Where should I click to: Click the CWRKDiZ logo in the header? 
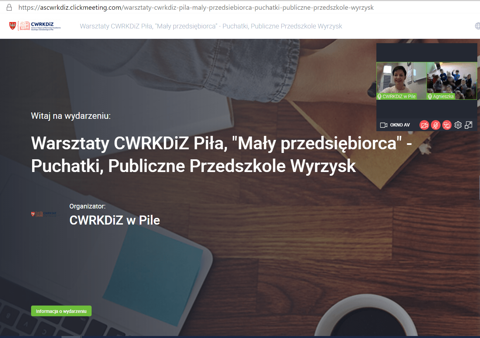point(35,26)
